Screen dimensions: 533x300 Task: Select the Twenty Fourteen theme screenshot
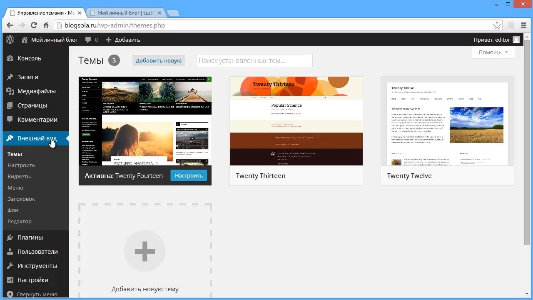145,121
